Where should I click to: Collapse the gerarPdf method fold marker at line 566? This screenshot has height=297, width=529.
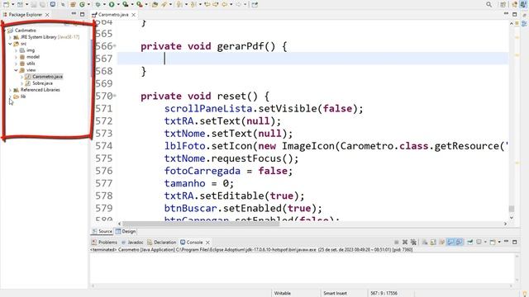pyautogui.click(x=115, y=46)
